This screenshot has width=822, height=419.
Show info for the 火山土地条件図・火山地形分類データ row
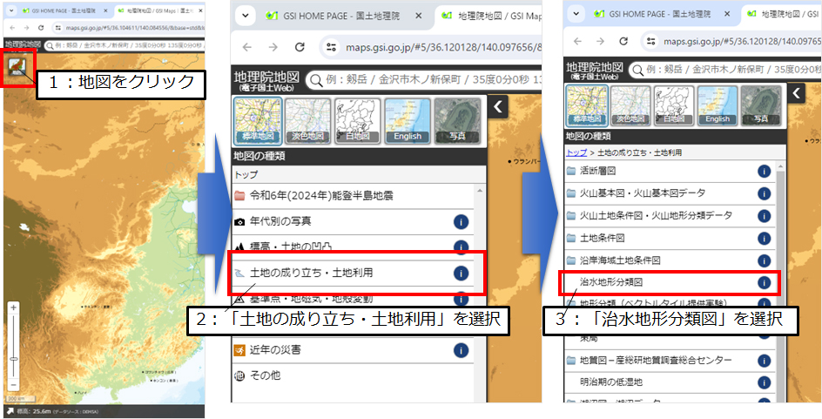tap(764, 215)
